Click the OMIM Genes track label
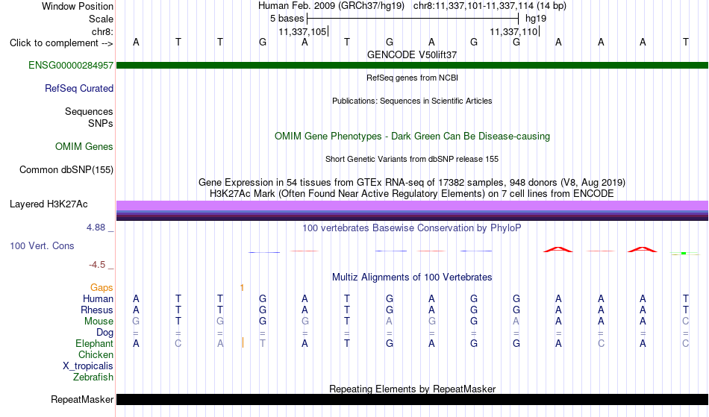709x417 pixels. click(84, 146)
